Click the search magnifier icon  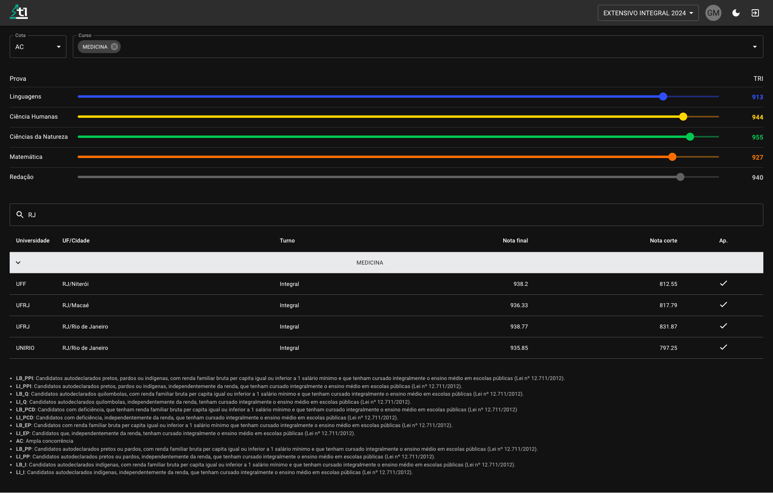(x=20, y=215)
